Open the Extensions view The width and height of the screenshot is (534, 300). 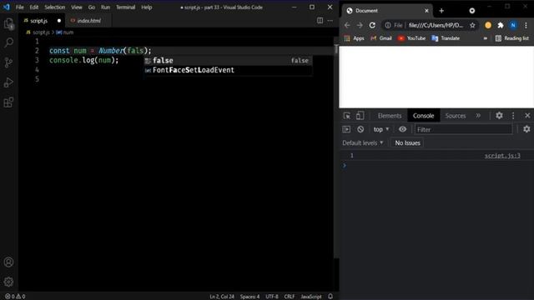pos(9,102)
